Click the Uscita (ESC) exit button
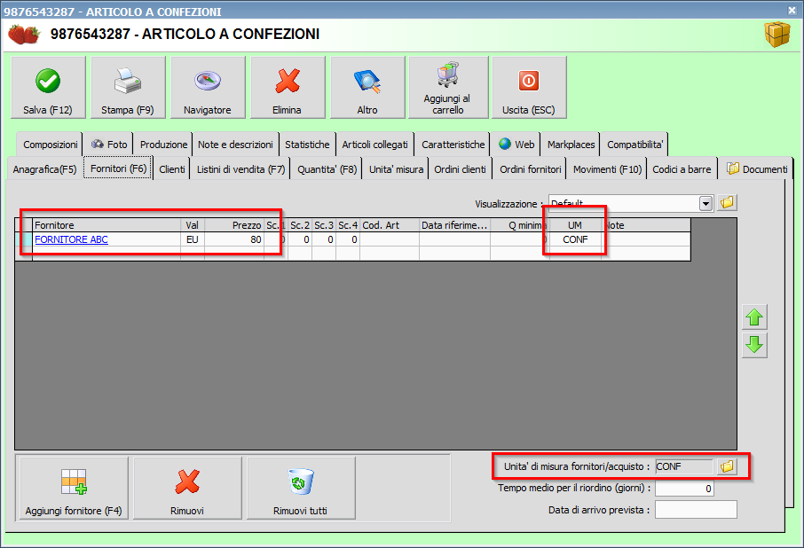The height and width of the screenshot is (548, 804). point(529,88)
